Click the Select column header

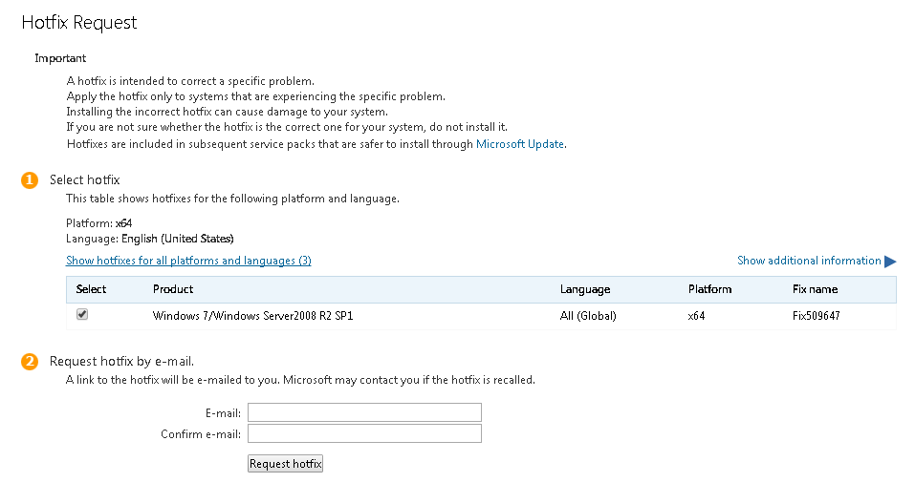[91, 289]
